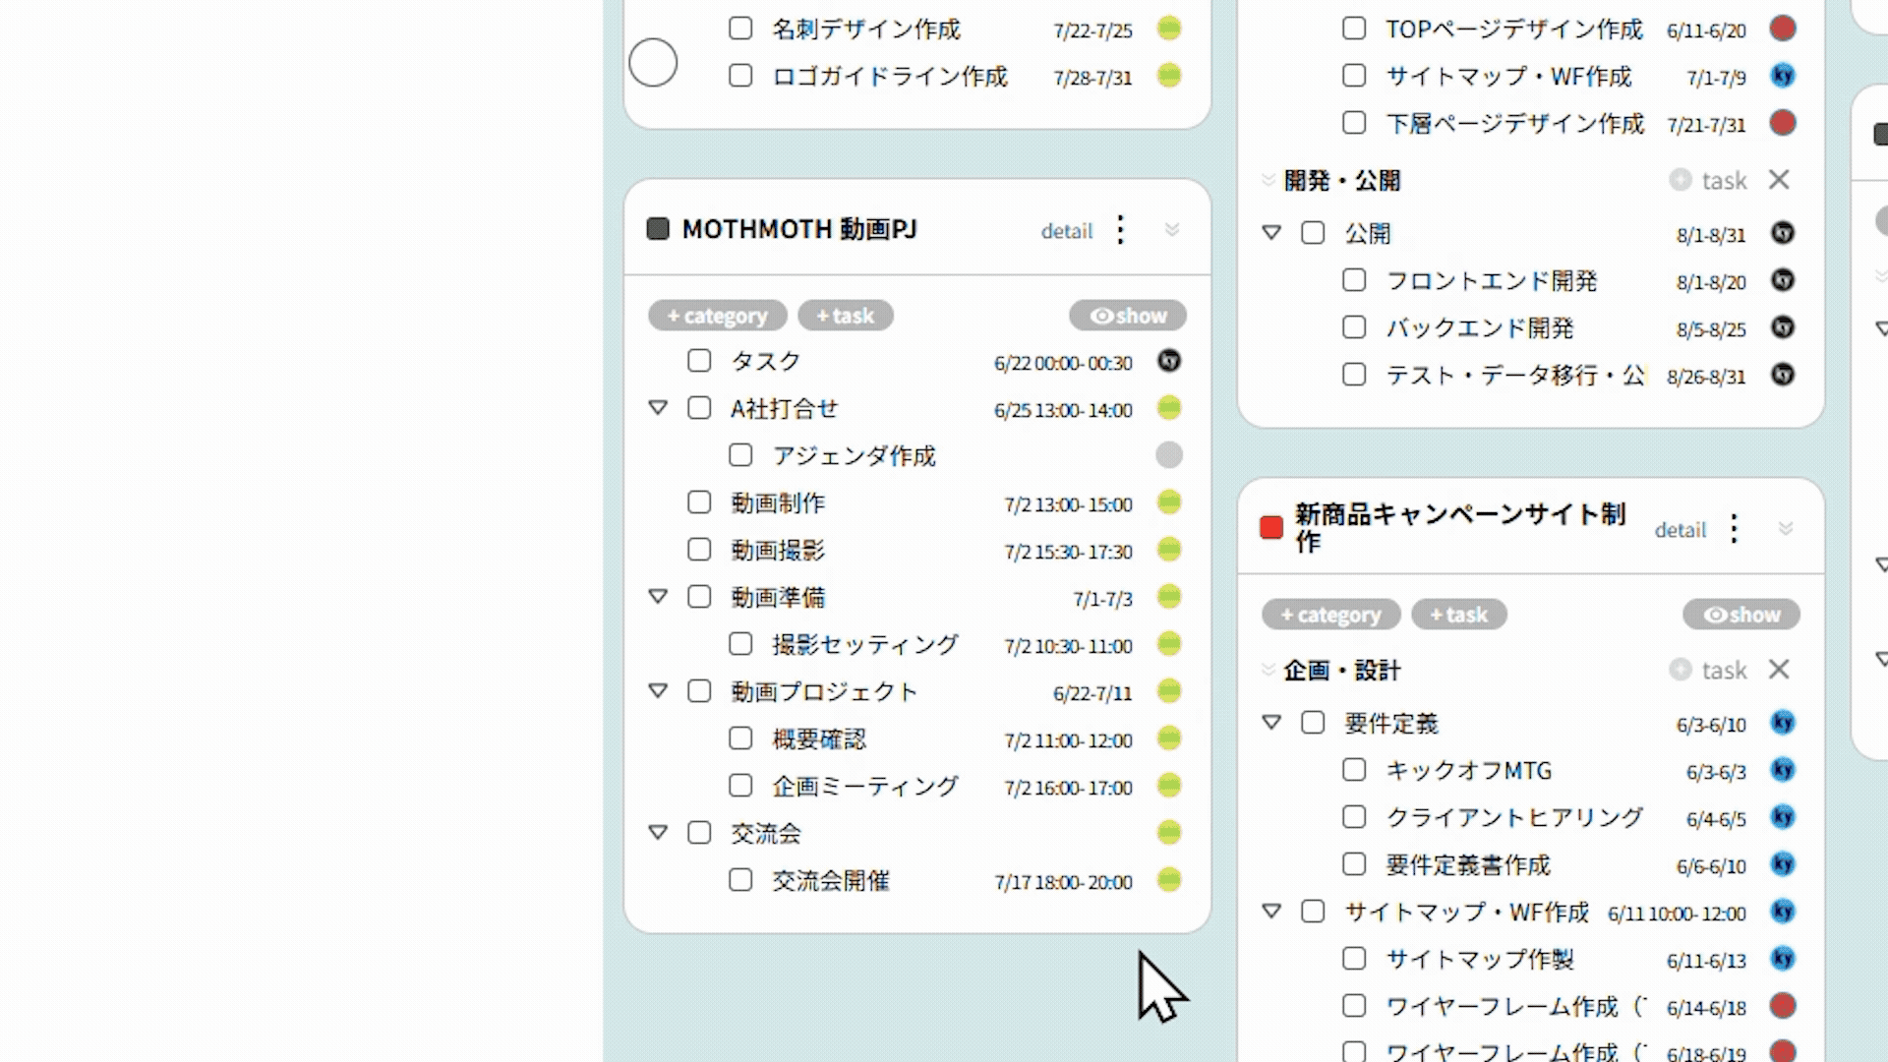Click blue avatar on キックオフMTG row
This screenshot has height=1062, width=1888.
coord(1782,770)
